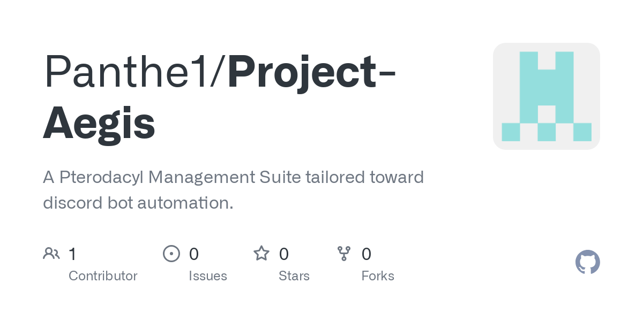Click the star icon
This screenshot has width=643, height=321.
(x=261, y=253)
